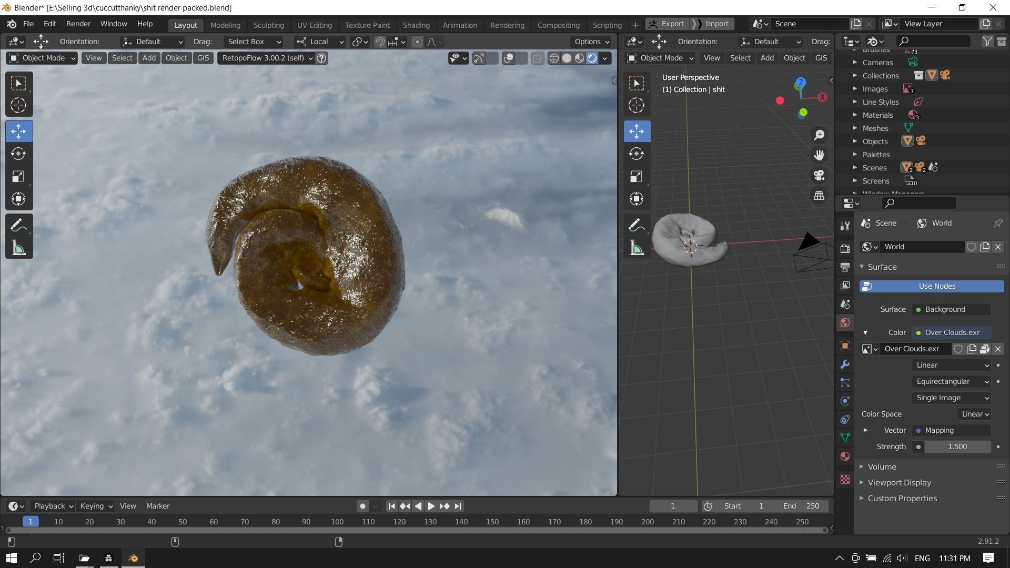Click the Background surface shader button

(952, 309)
